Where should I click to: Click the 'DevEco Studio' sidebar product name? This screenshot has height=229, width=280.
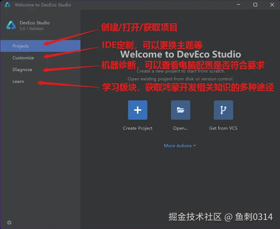35,23
